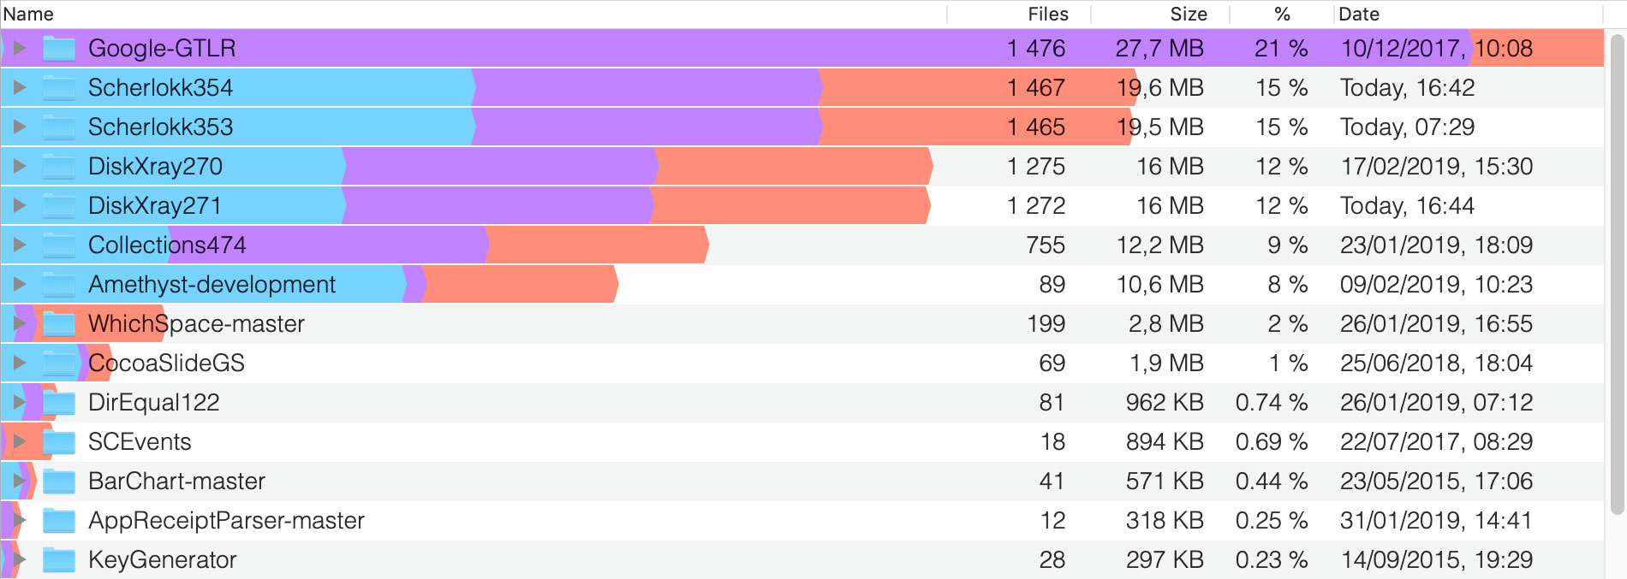Expand the Google-GTLR folder
Image resolution: width=1627 pixels, height=579 pixels.
point(20,49)
